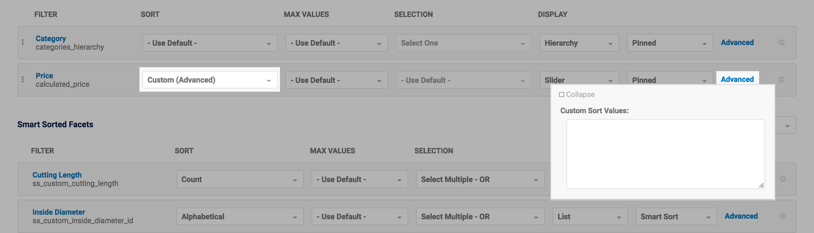Grab the text area resize handle
The height and width of the screenshot is (233, 814).
tap(761, 185)
